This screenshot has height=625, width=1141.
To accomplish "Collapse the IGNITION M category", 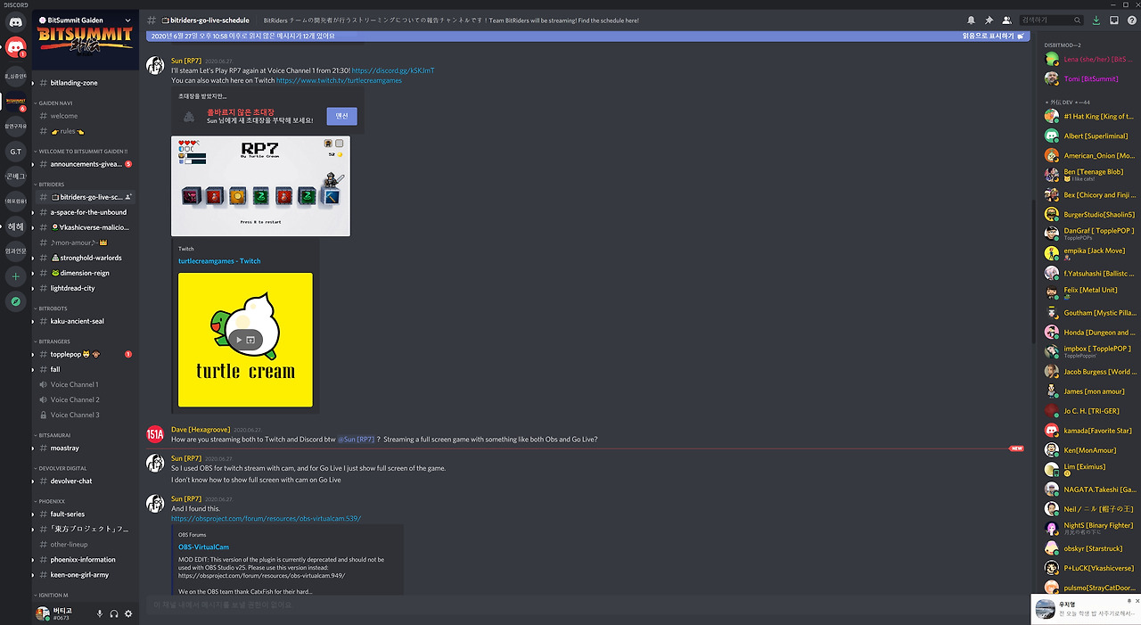I will point(53,595).
